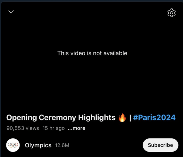Collapse the player with the down chevron
This screenshot has height=157, width=183.
click(x=11, y=12)
